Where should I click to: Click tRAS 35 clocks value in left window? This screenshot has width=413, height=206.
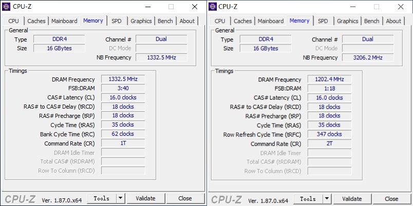pyautogui.click(x=123, y=125)
